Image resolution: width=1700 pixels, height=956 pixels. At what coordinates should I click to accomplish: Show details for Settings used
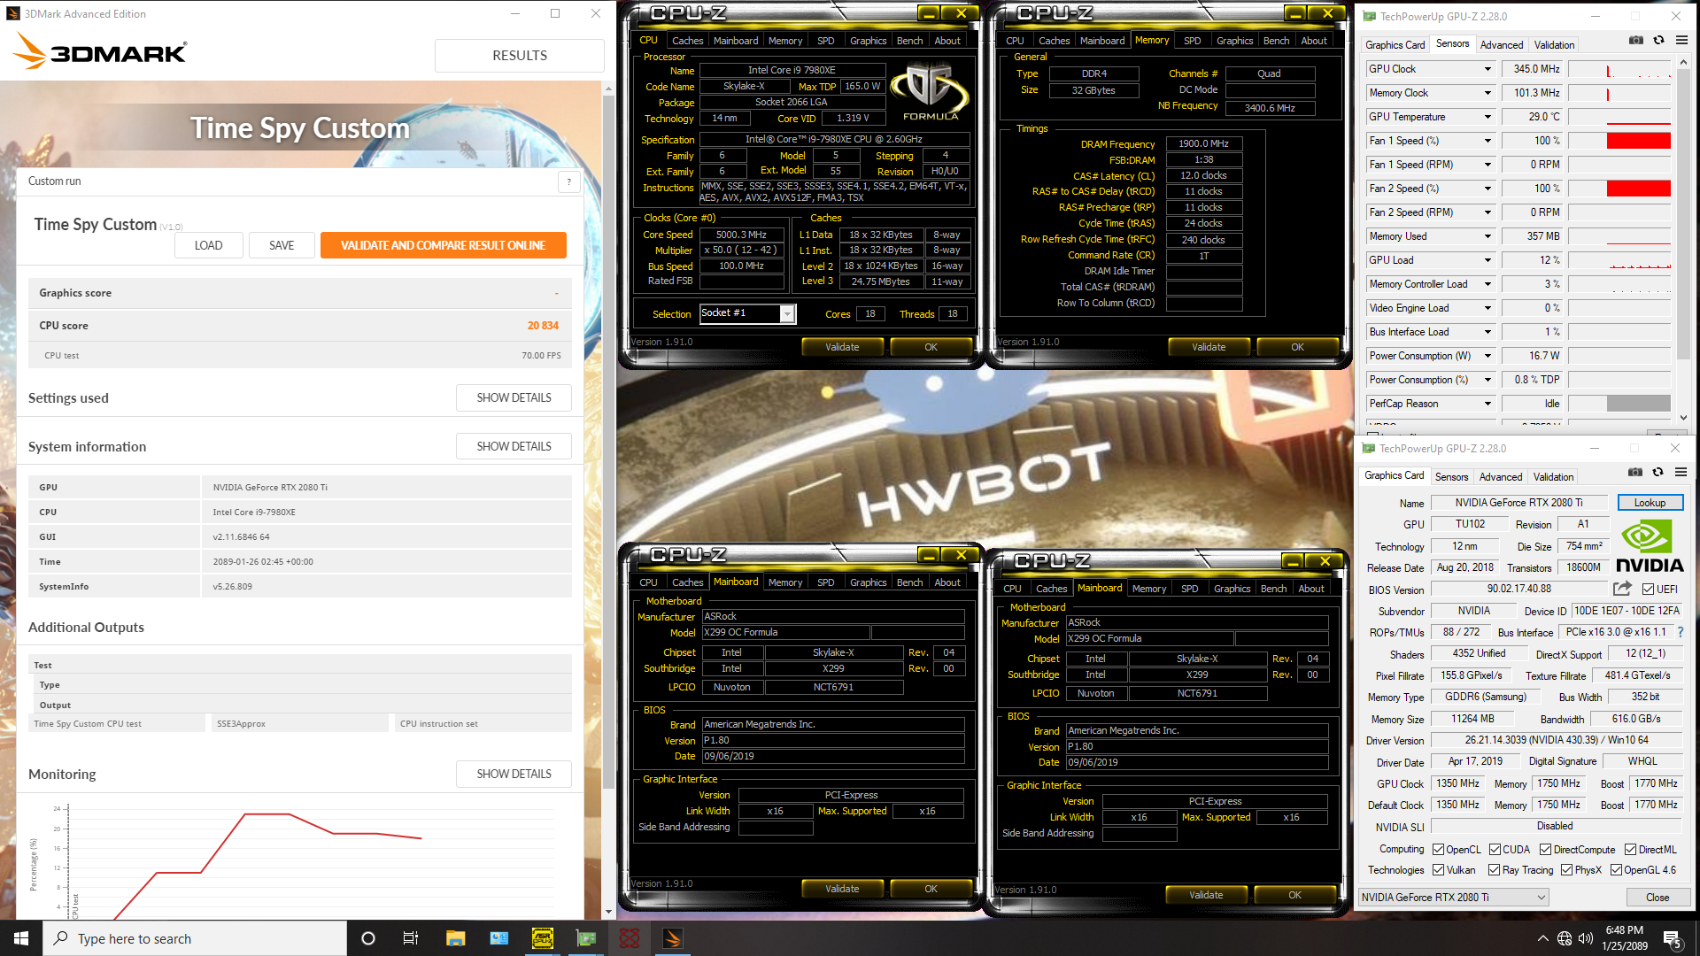pyautogui.click(x=514, y=397)
